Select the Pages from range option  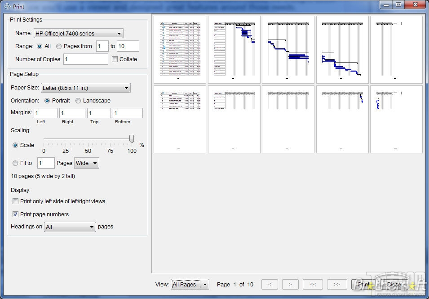pos(59,46)
